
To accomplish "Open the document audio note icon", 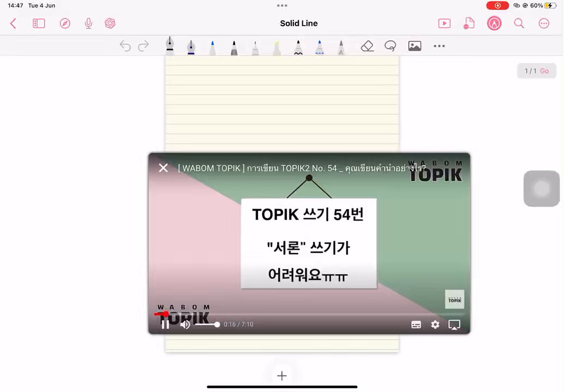I will (x=469, y=24).
